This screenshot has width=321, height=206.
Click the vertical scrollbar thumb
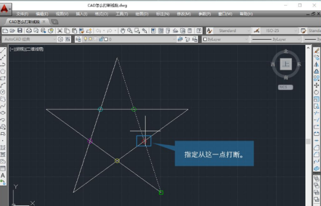(308, 141)
